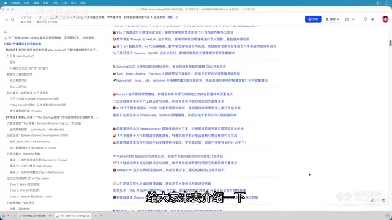392x220 pixels.
Task: Select outline item AI 编程进化史
Action: click(29, 68)
